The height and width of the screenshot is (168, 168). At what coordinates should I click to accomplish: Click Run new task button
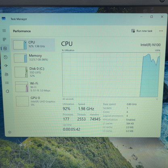point(142,31)
